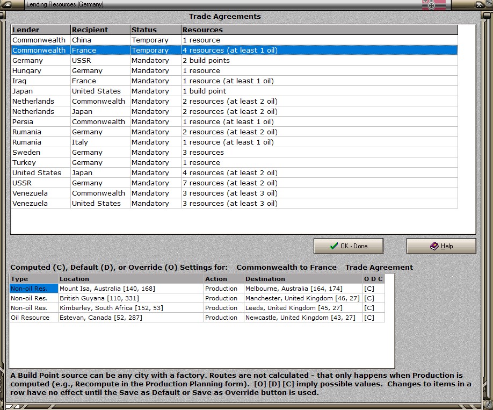Click the highlighted 'Non-oil Res.' type cell
Image resolution: width=493 pixels, height=410 pixels.
point(34,289)
